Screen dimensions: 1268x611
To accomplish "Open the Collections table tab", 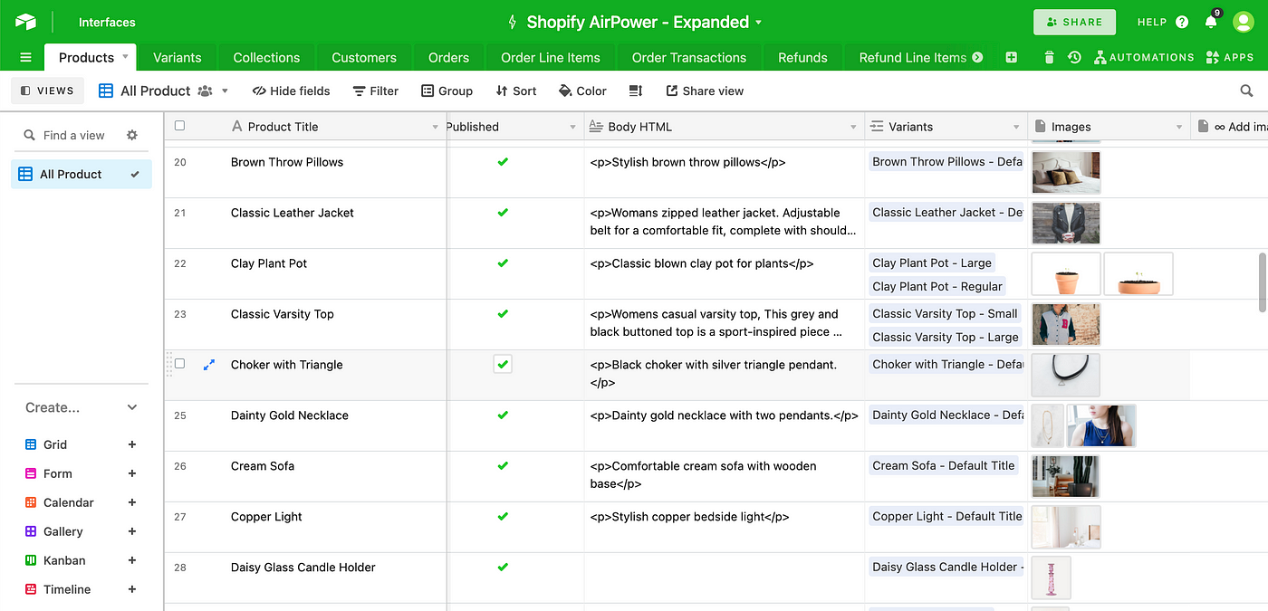I will click(x=266, y=57).
